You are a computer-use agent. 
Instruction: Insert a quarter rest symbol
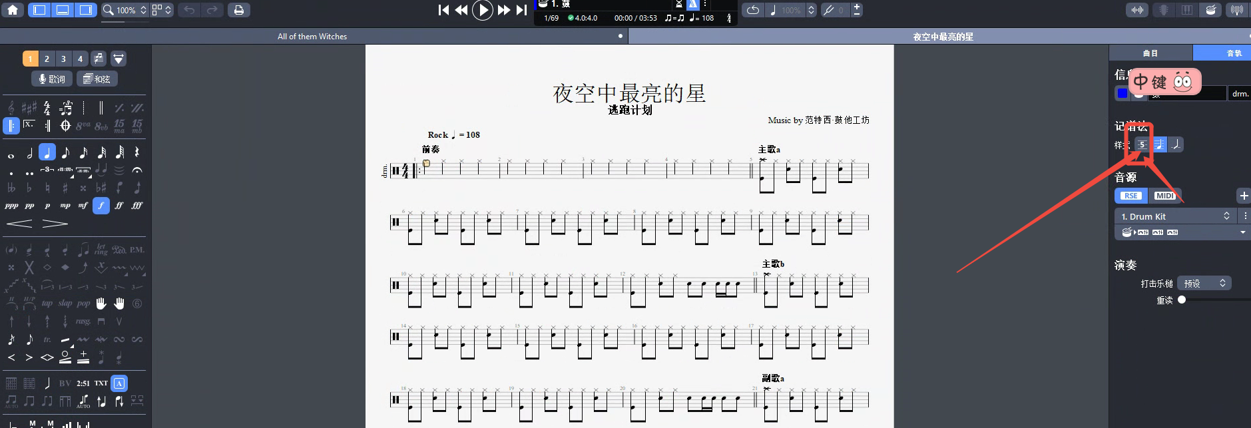click(136, 153)
